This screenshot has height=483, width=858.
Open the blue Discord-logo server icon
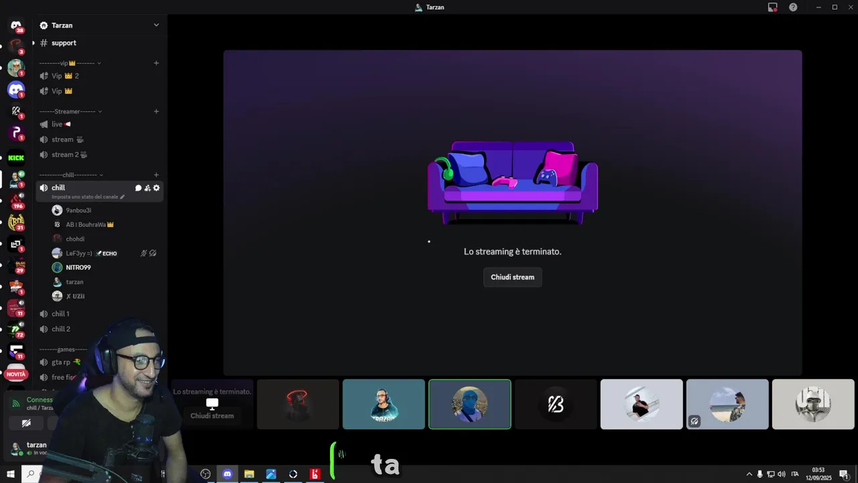(x=16, y=89)
